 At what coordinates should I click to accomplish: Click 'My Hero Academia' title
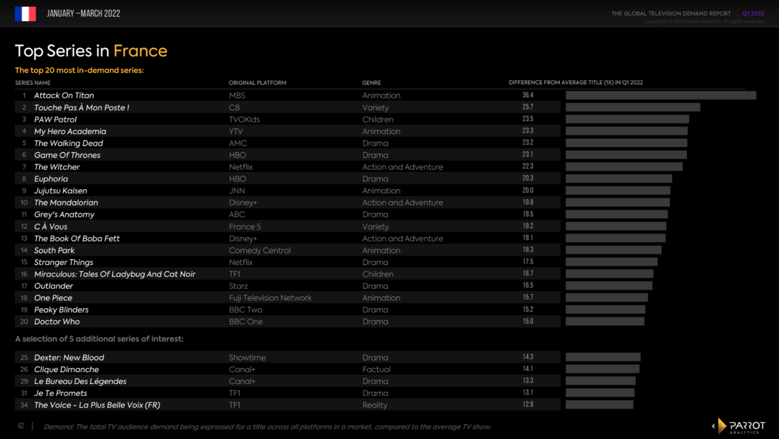click(70, 131)
